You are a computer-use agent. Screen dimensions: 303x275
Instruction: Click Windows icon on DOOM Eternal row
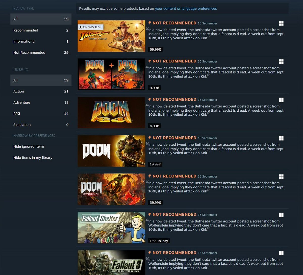coord(281,177)
